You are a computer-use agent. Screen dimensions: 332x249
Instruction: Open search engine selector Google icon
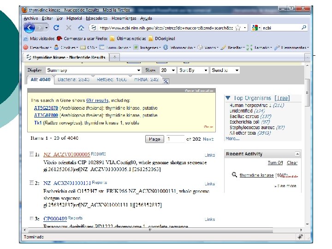[255, 28]
